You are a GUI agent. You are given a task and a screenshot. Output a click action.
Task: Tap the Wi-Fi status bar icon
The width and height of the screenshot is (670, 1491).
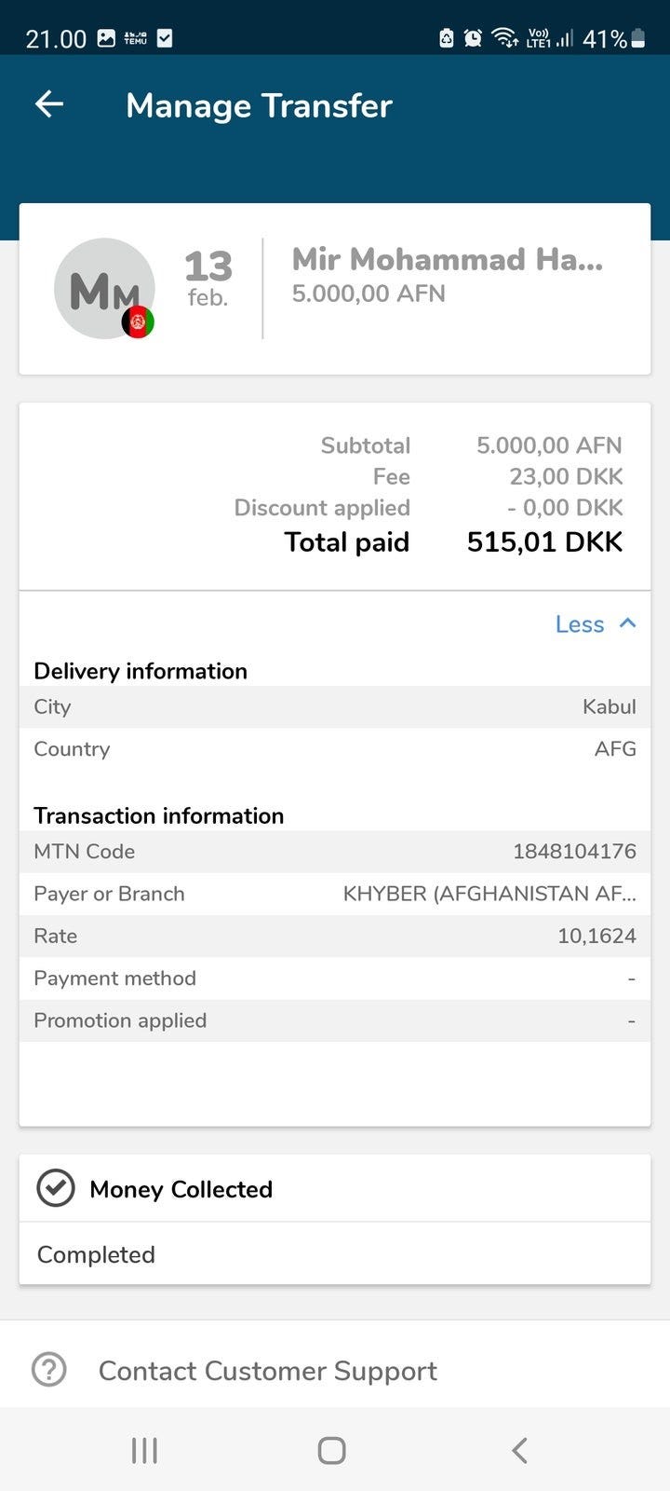504,38
